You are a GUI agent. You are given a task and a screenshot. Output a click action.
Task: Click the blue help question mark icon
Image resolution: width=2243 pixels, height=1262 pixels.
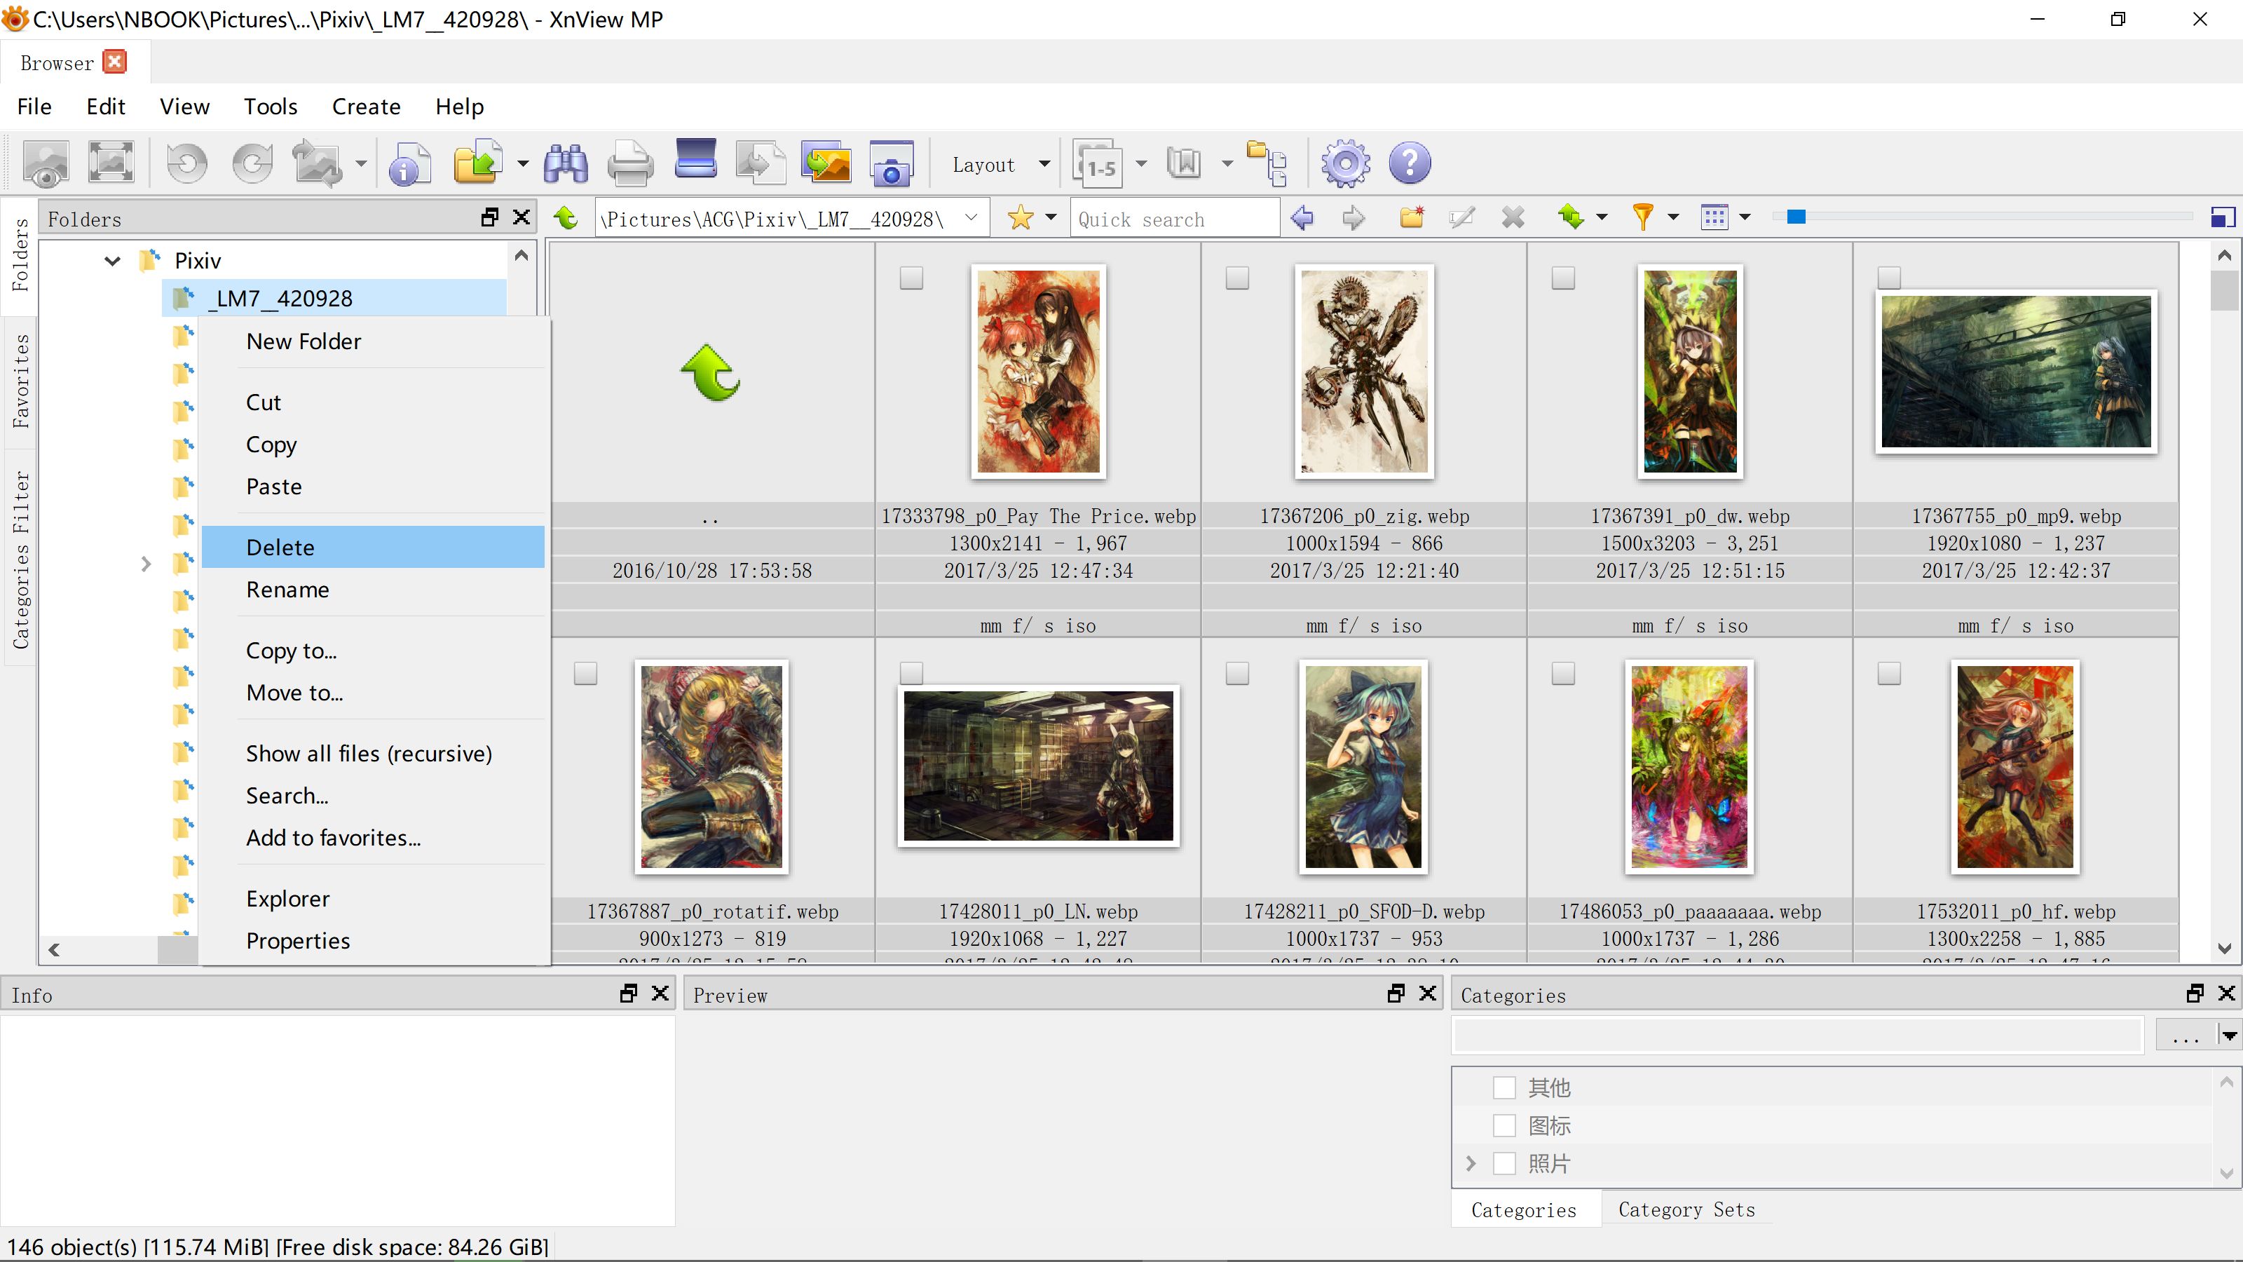[x=1409, y=164]
